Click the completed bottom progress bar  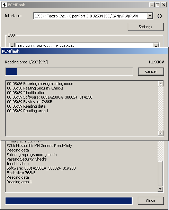[69, 201]
